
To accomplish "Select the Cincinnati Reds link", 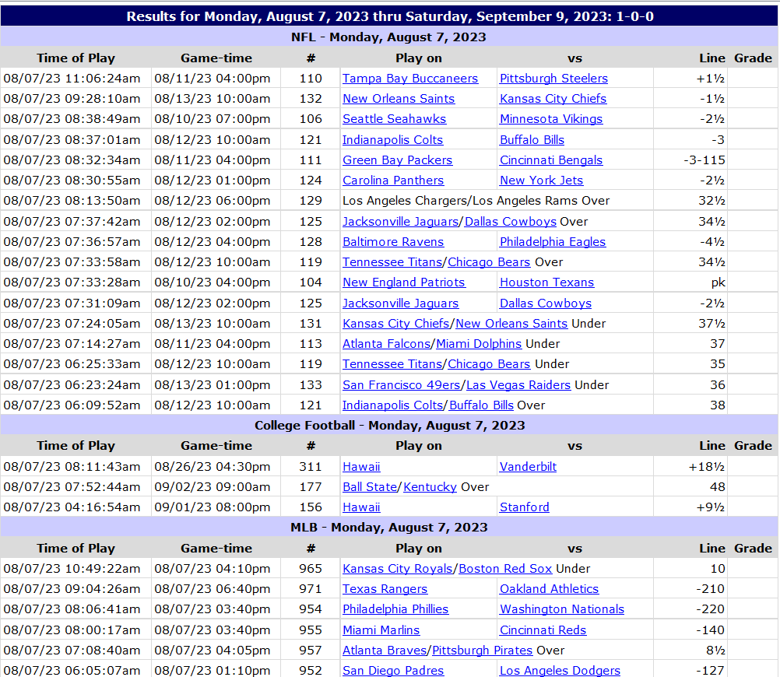I will (x=543, y=630).
